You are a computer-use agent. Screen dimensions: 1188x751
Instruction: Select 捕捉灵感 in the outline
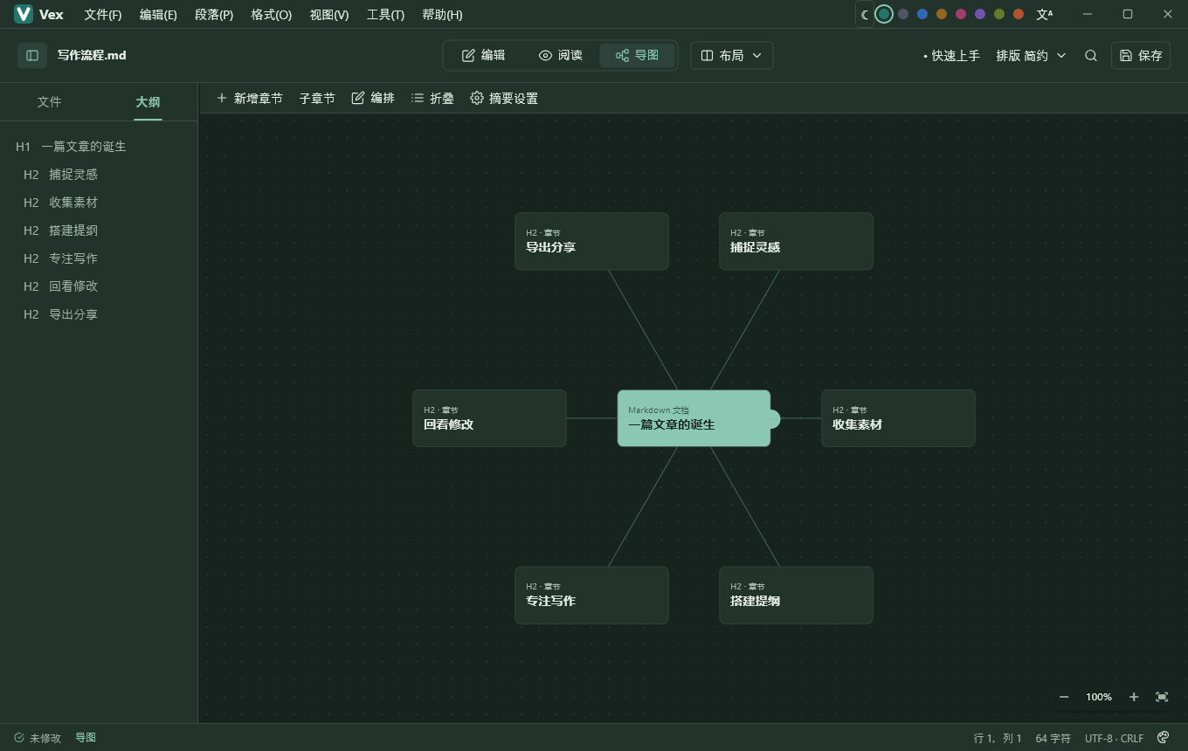point(99,175)
